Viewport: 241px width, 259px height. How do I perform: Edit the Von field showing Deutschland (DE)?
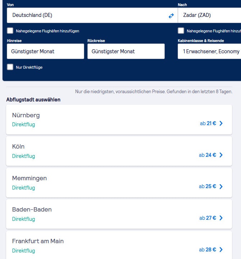tap(86, 15)
